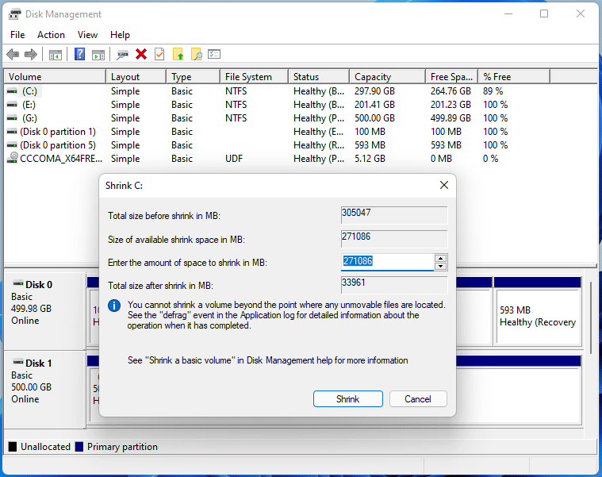Click the available shrink space field
The width and height of the screenshot is (602, 477).
click(x=394, y=239)
